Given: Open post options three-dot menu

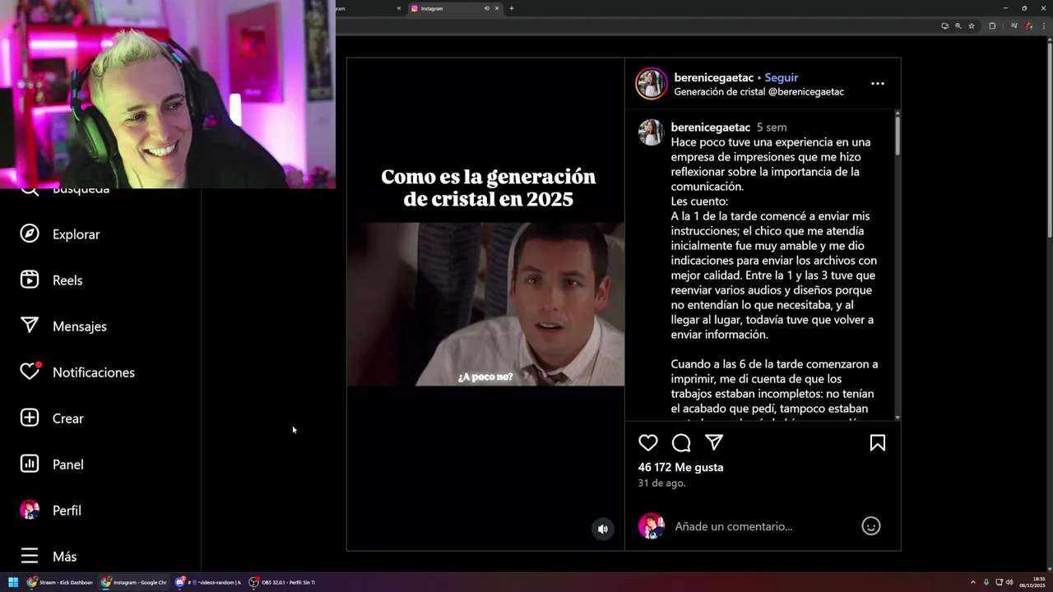Looking at the screenshot, I should 878,84.
